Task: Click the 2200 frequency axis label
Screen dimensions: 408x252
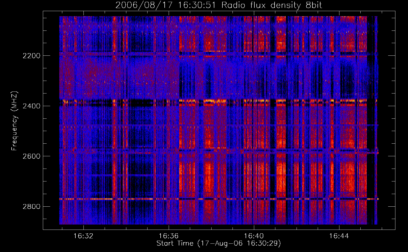Action: (32, 56)
